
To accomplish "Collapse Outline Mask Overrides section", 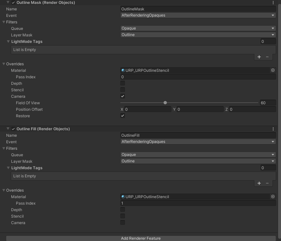I will coord(4,64).
